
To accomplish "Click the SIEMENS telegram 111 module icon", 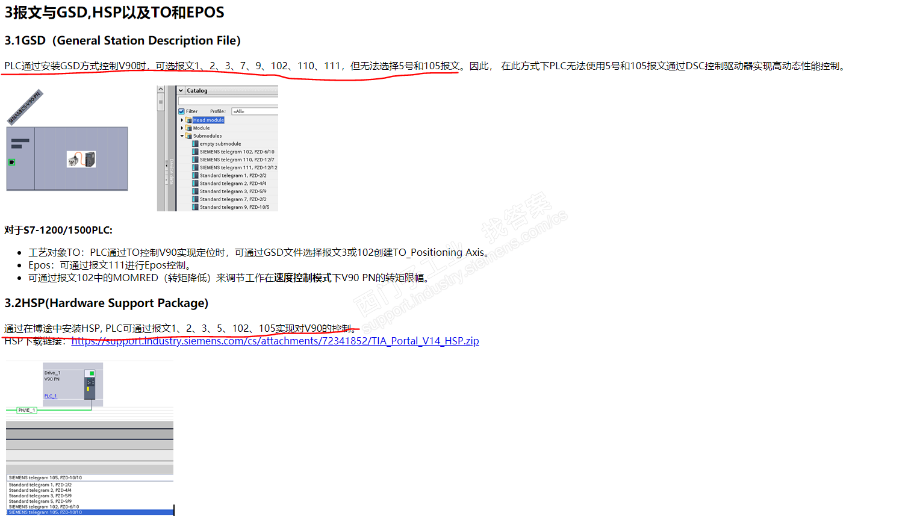I will 195,167.
